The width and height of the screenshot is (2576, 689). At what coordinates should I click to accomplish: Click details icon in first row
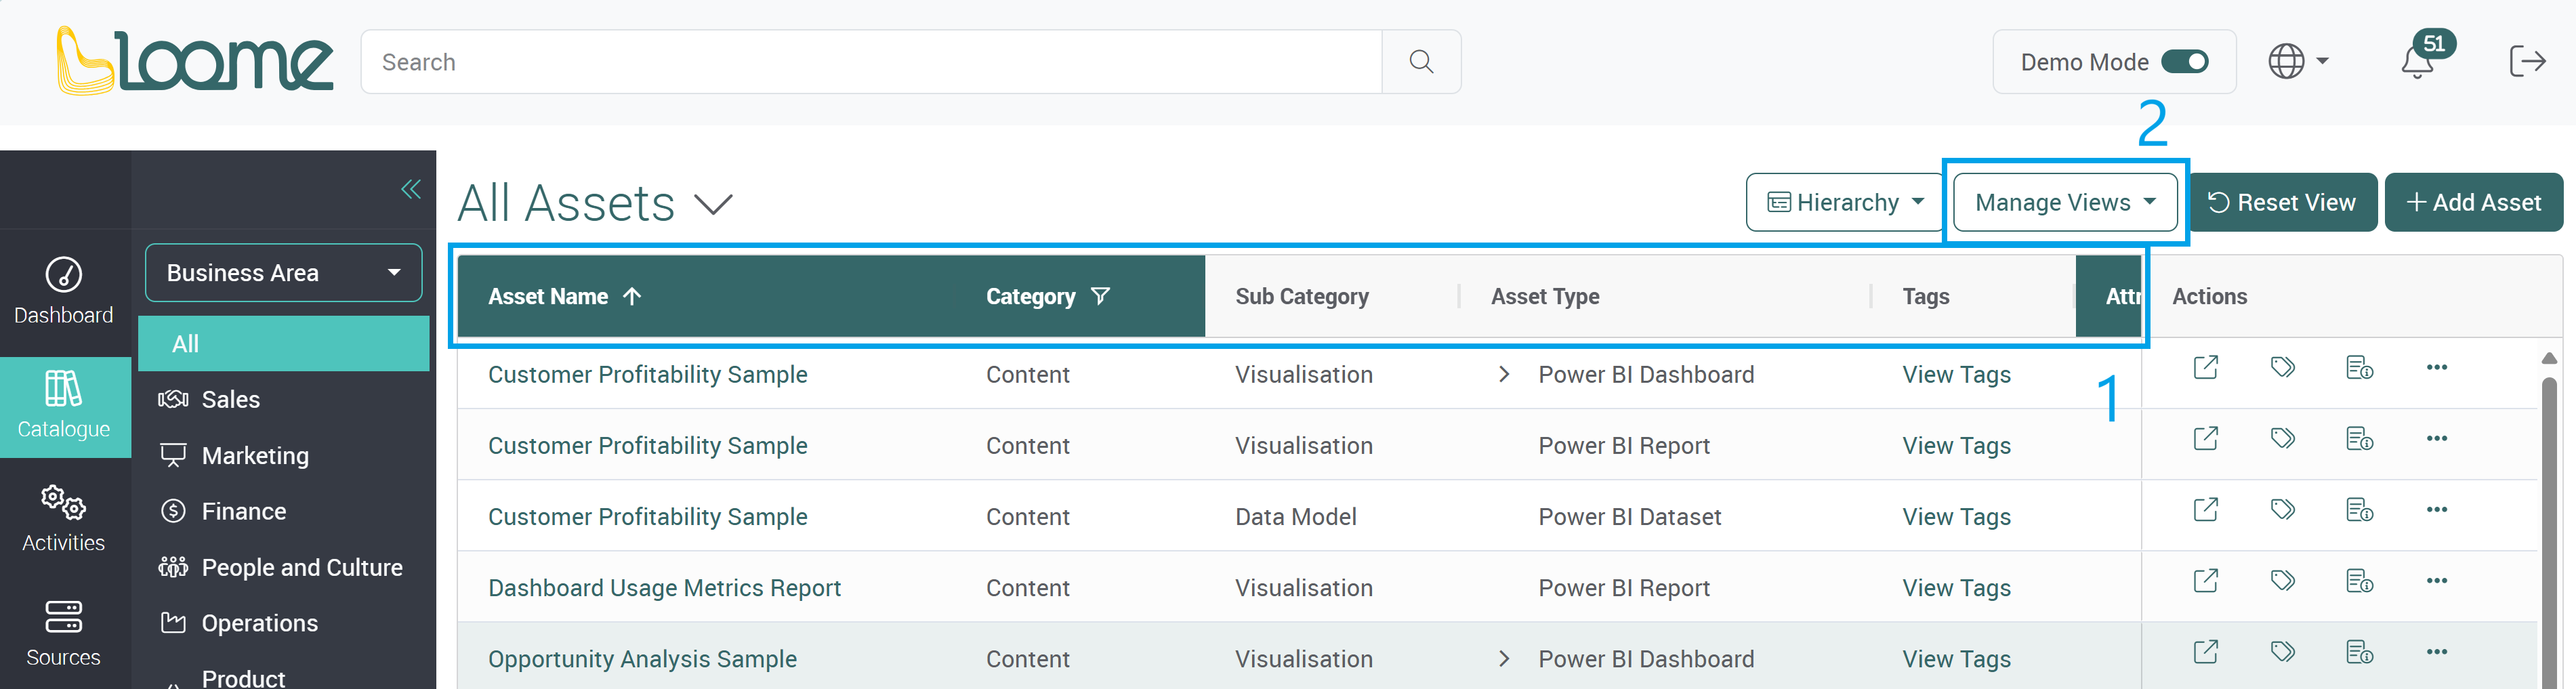coord(2359,368)
